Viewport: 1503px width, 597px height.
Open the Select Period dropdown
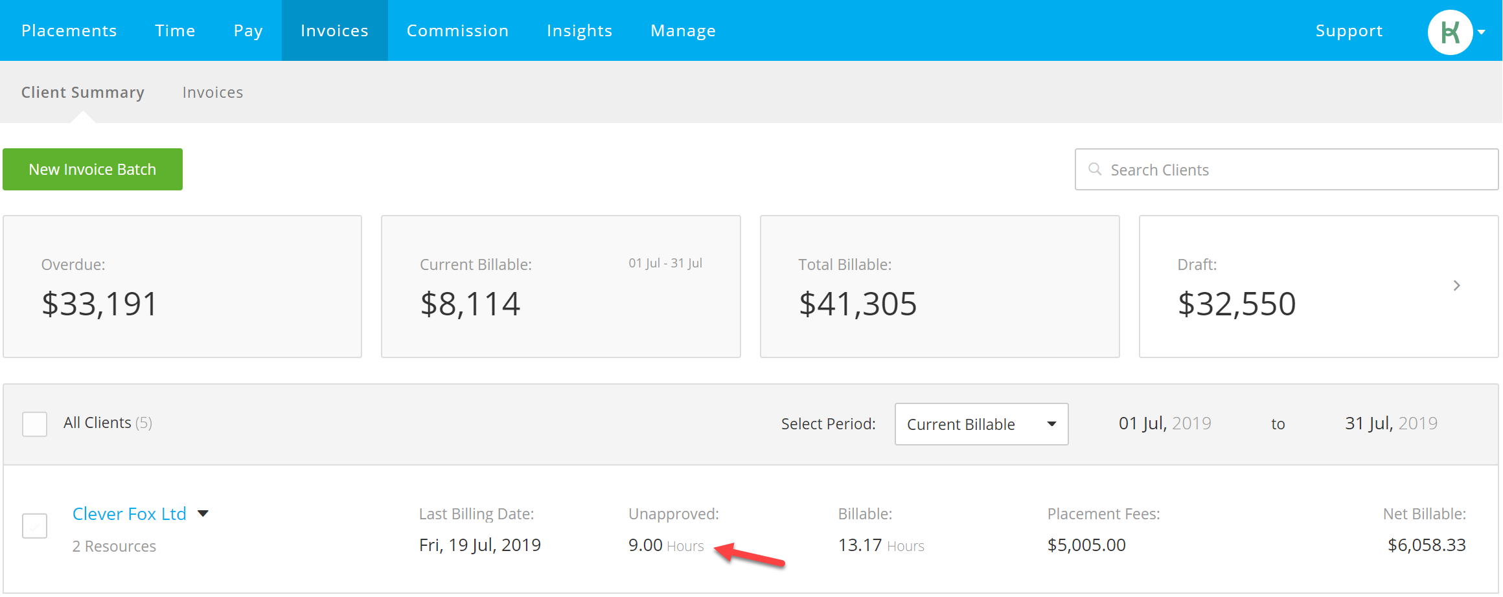981,424
